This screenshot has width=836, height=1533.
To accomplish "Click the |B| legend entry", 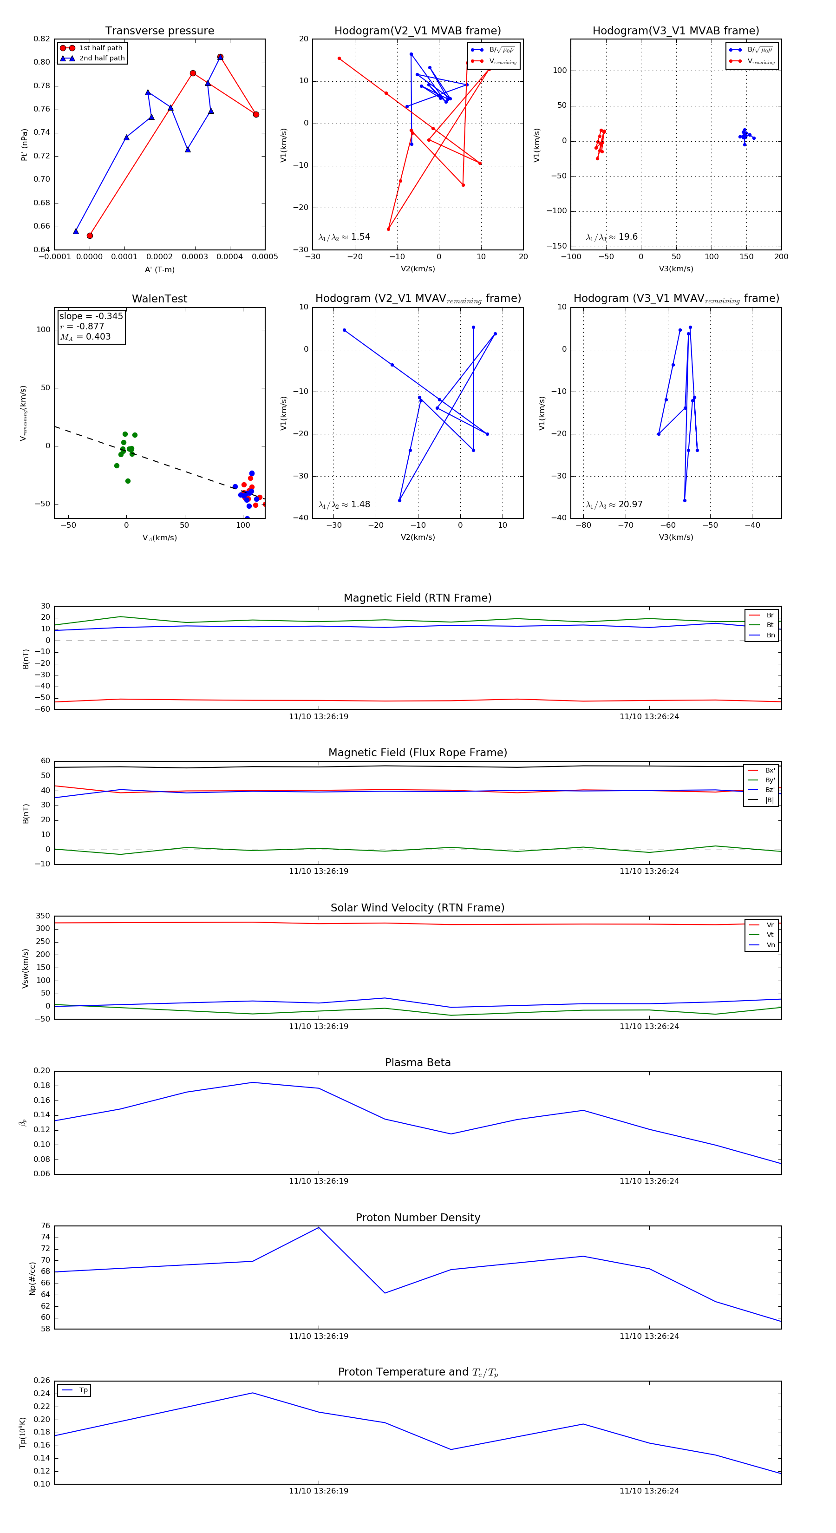I will [x=762, y=800].
